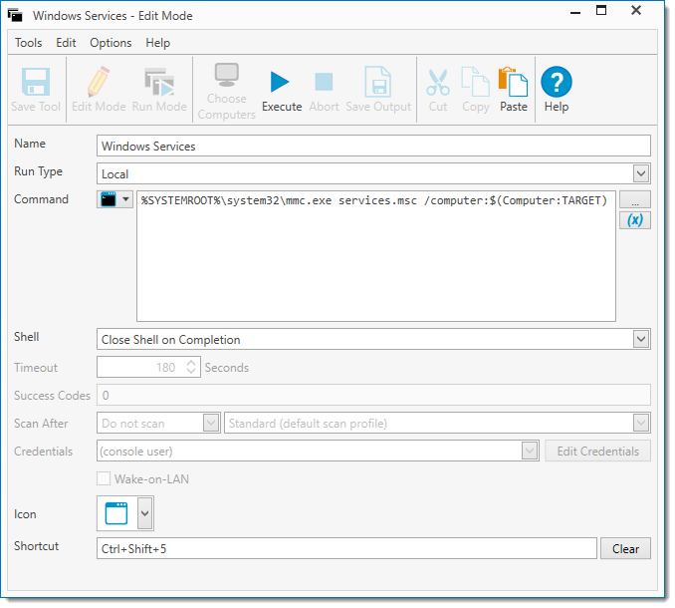Screen dimensions: 675x608
Task: Maximize the Windows Services window
Action: tap(601, 10)
